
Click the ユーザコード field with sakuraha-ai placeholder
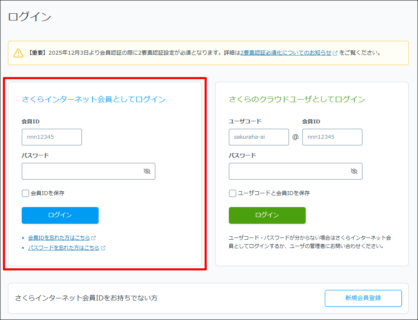coord(258,137)
